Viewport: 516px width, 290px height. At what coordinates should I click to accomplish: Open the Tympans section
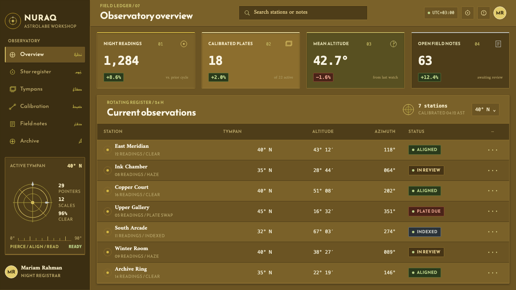coord(45,89)
